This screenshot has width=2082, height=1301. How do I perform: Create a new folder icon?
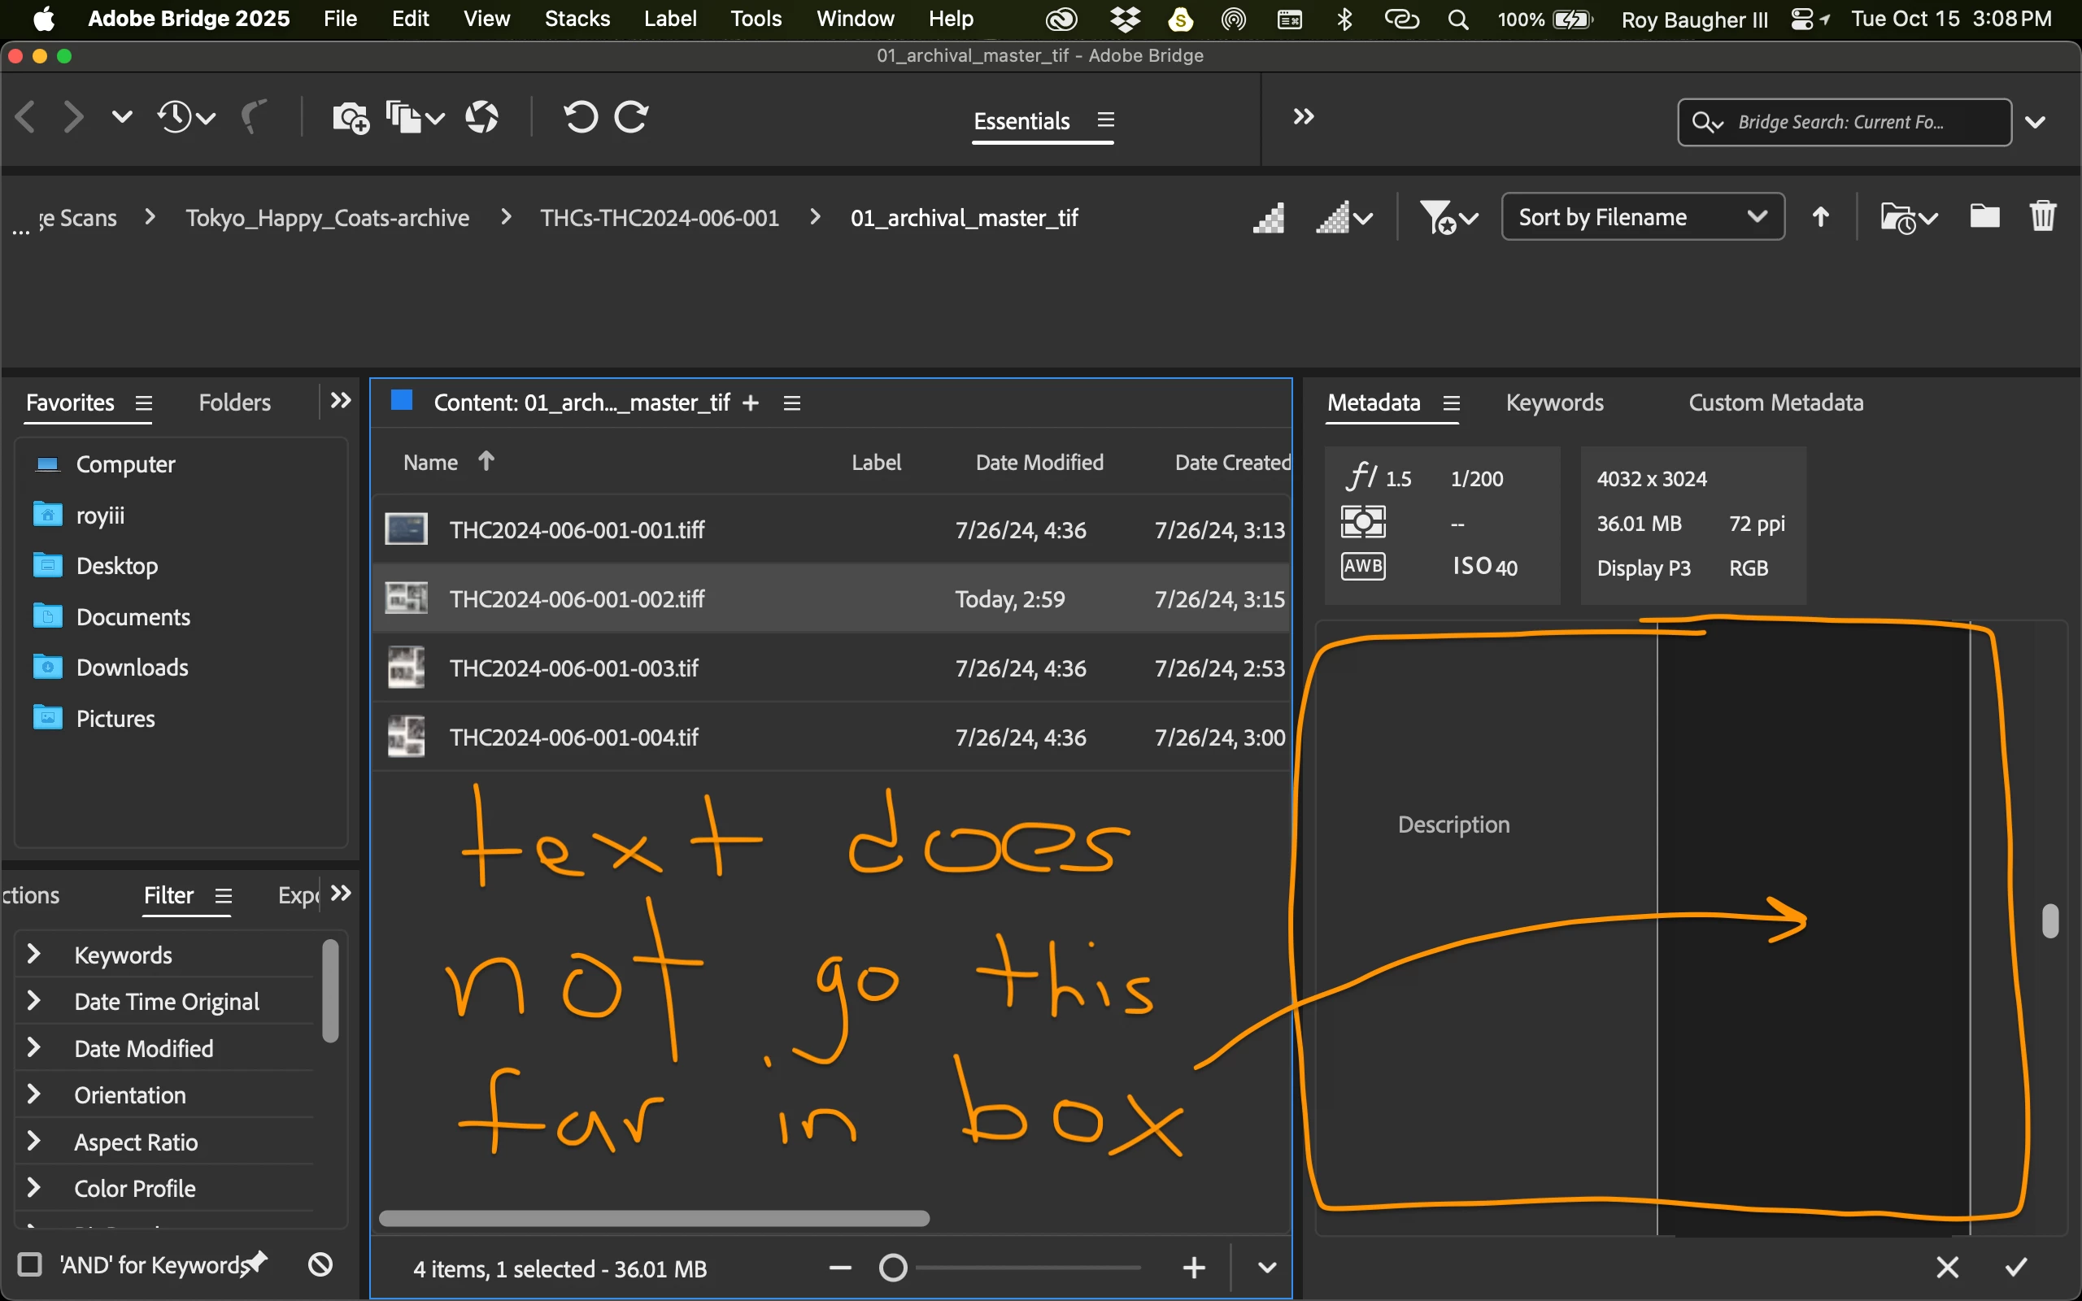[1984, 216]
